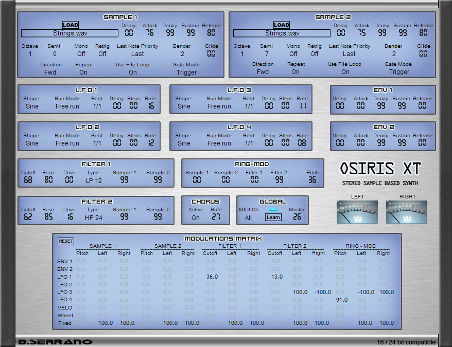This screenshot has height=347, width=452.
Task: Enable Retrig on Sample 2
Action: pyautogui.click(x=315, y=53)
